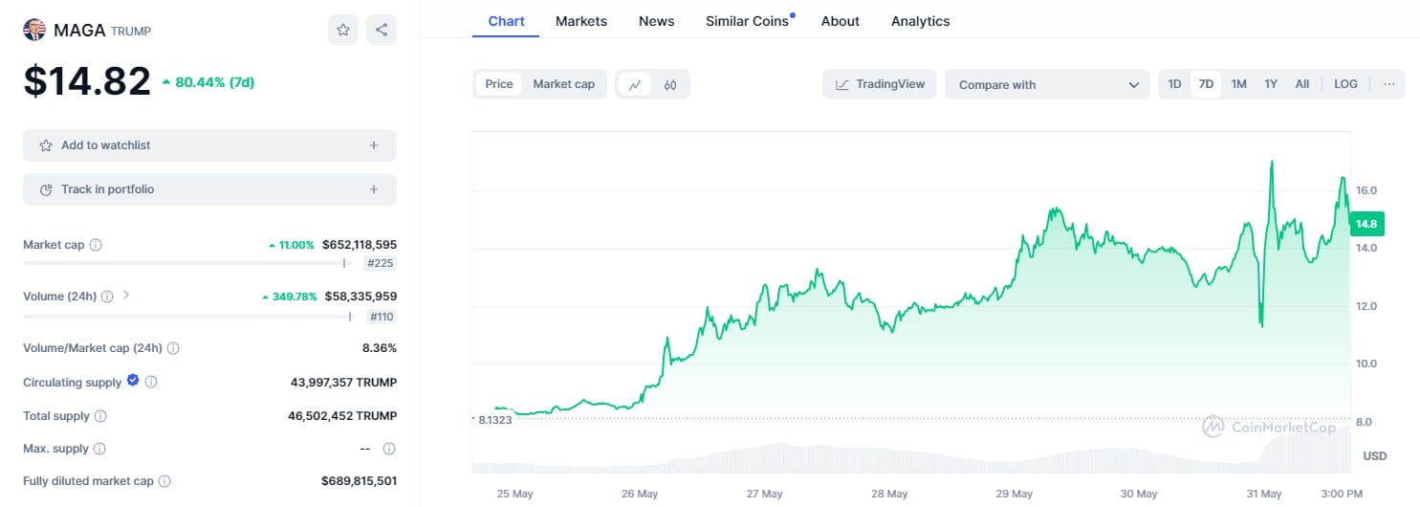Open the Markets tab
The image size is (1420, 507).
point(581,21)
